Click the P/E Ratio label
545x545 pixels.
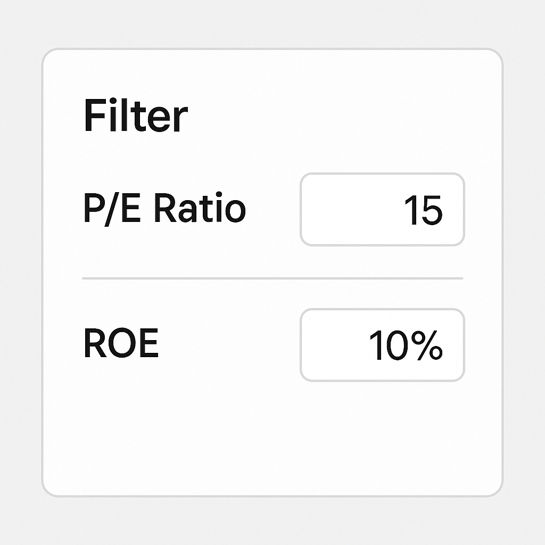pos(164,209)
